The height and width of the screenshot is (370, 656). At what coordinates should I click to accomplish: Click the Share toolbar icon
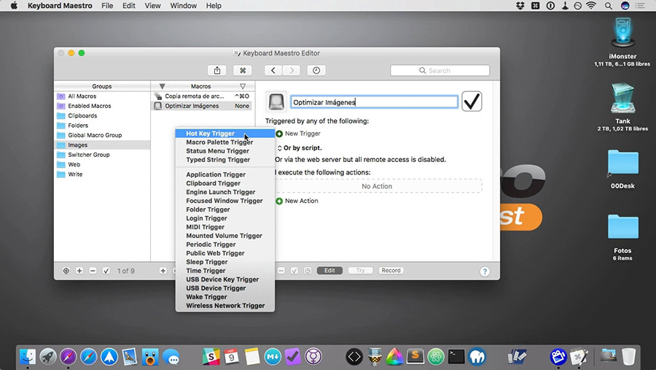pyautogui.click(x=216, y=70)
